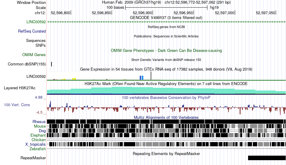
Task: Click the Dog alignment row label
Action: click(x=42, y=131)
